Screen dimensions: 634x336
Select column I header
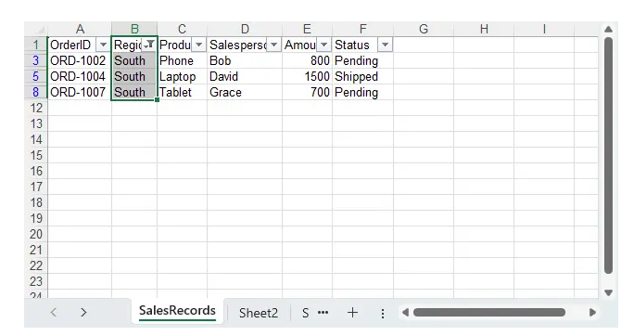[544, 29]
